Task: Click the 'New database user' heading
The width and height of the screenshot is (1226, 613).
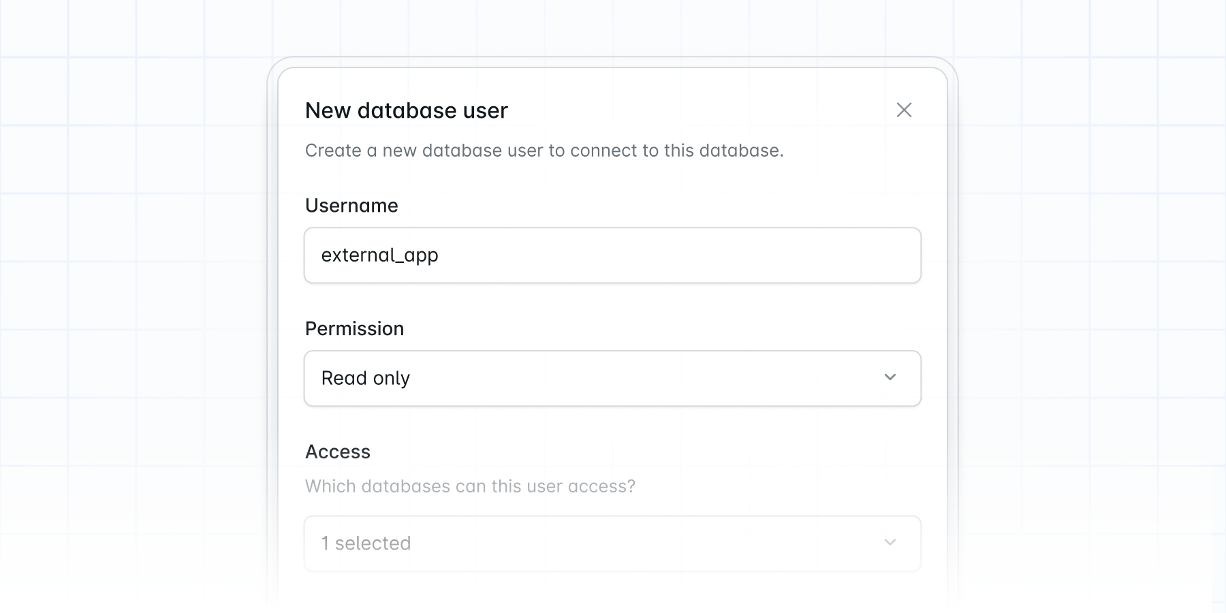Action: (x=407, y=110)
